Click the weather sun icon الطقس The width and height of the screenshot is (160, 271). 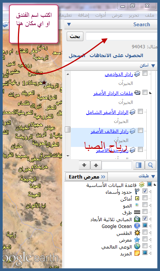(137, 233)
